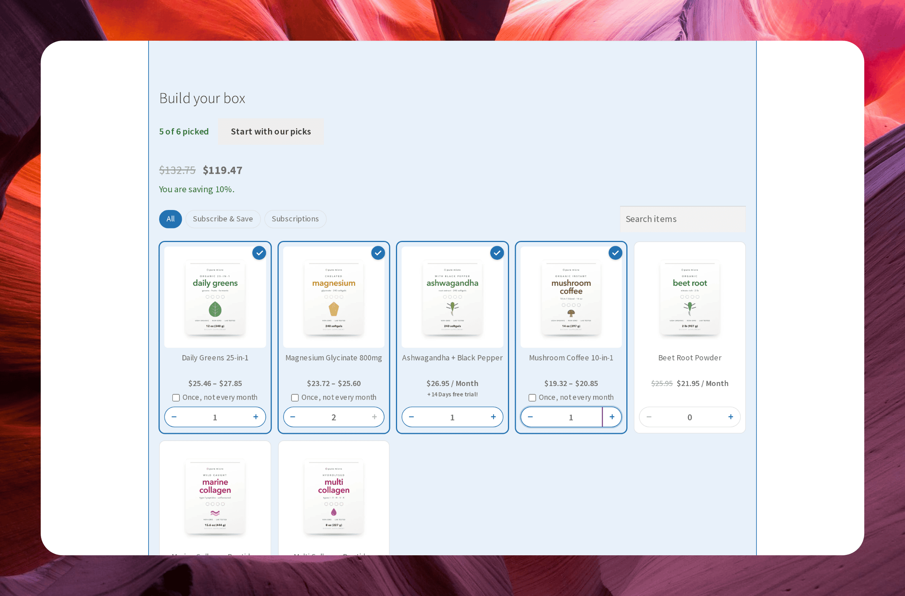Image resolution: width=905 pixels, height=596 pixels.
Task: Switch to the Subscriptions filter
Action: (x=295, y=219)
